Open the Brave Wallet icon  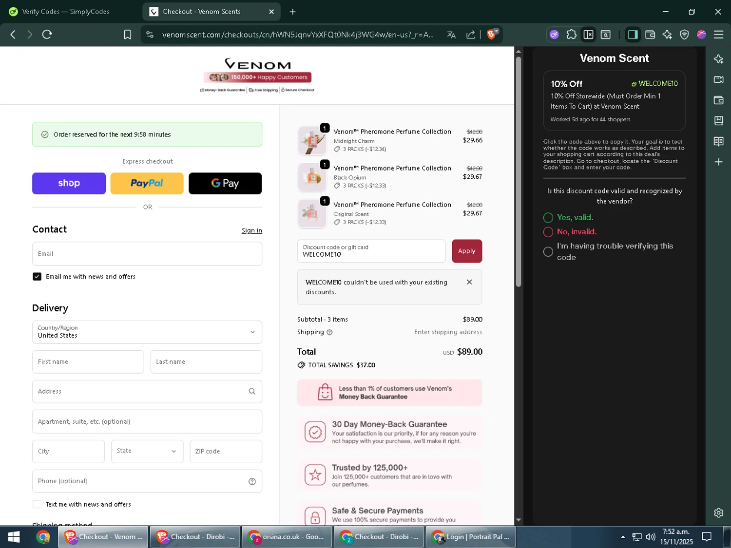650,35
